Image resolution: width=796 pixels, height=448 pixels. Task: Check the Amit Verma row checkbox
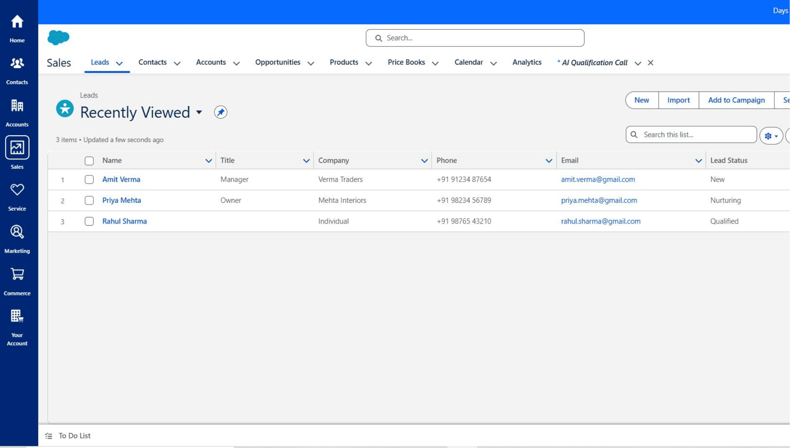tap(89, 180)
